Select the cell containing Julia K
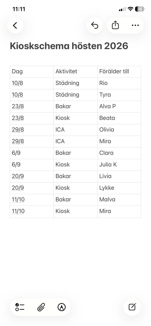Viewport: 151px width, 326px height. [119, 165]
